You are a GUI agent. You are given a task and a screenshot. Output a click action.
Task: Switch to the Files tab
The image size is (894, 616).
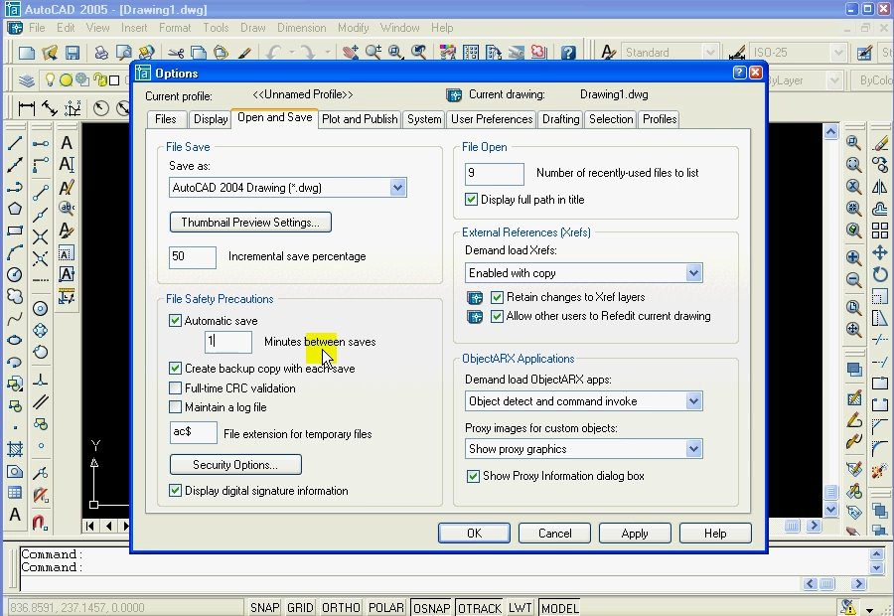point(165,119)
